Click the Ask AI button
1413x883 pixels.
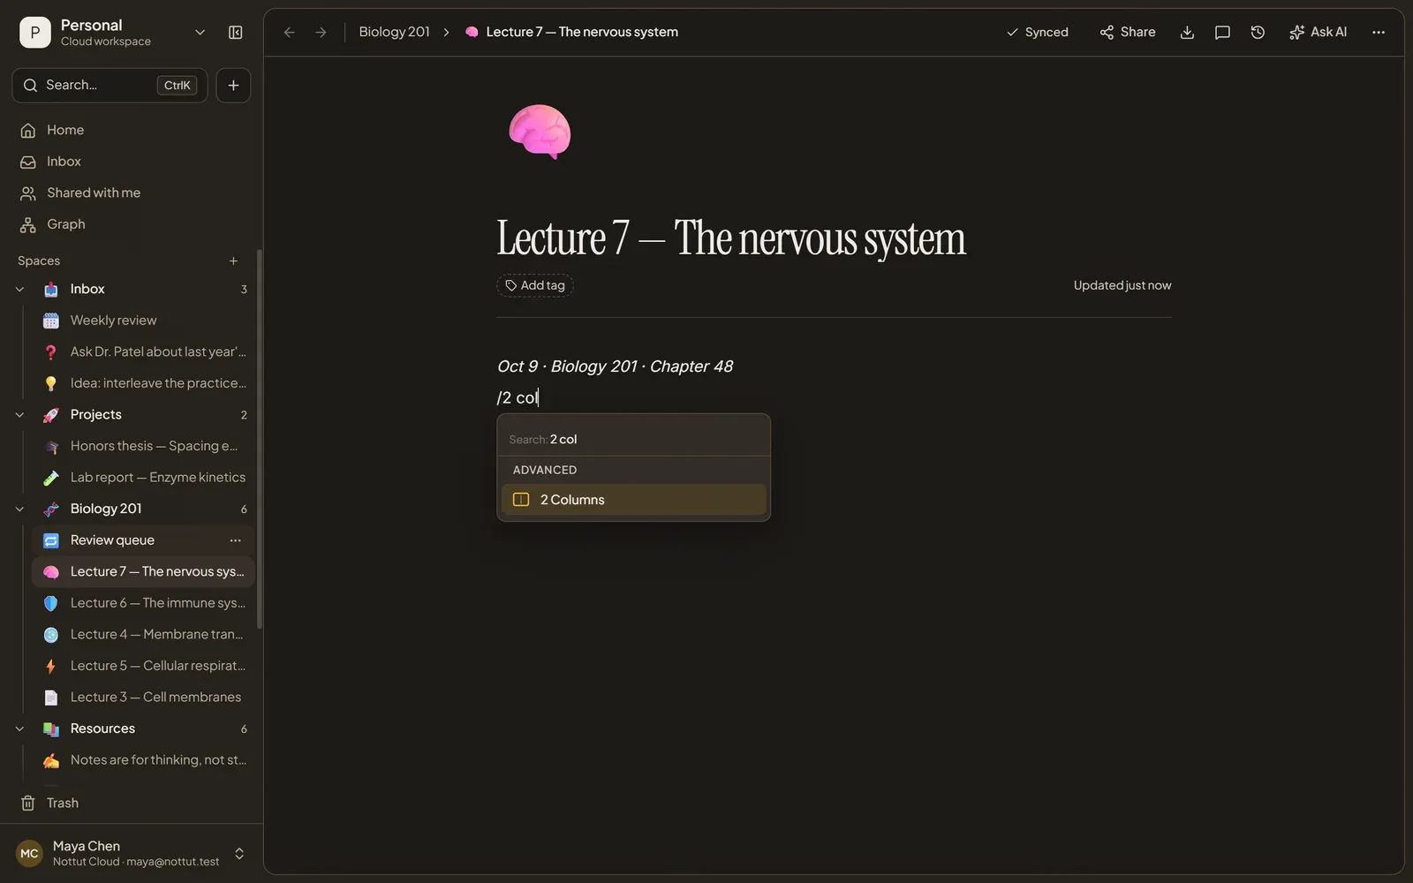[x=1318, y=33]
